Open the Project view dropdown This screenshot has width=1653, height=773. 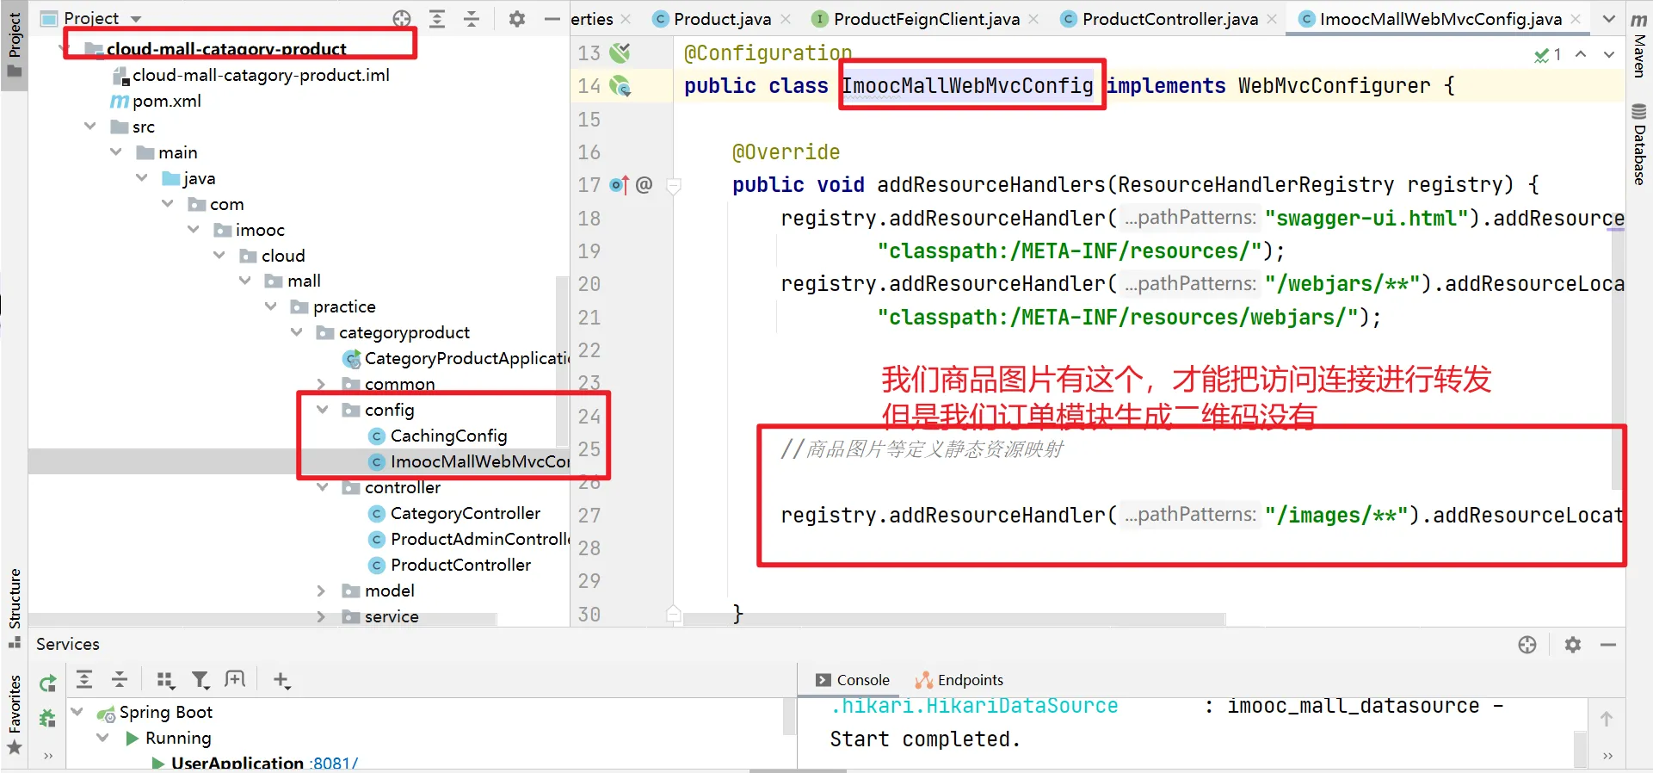tap(136, 19)
